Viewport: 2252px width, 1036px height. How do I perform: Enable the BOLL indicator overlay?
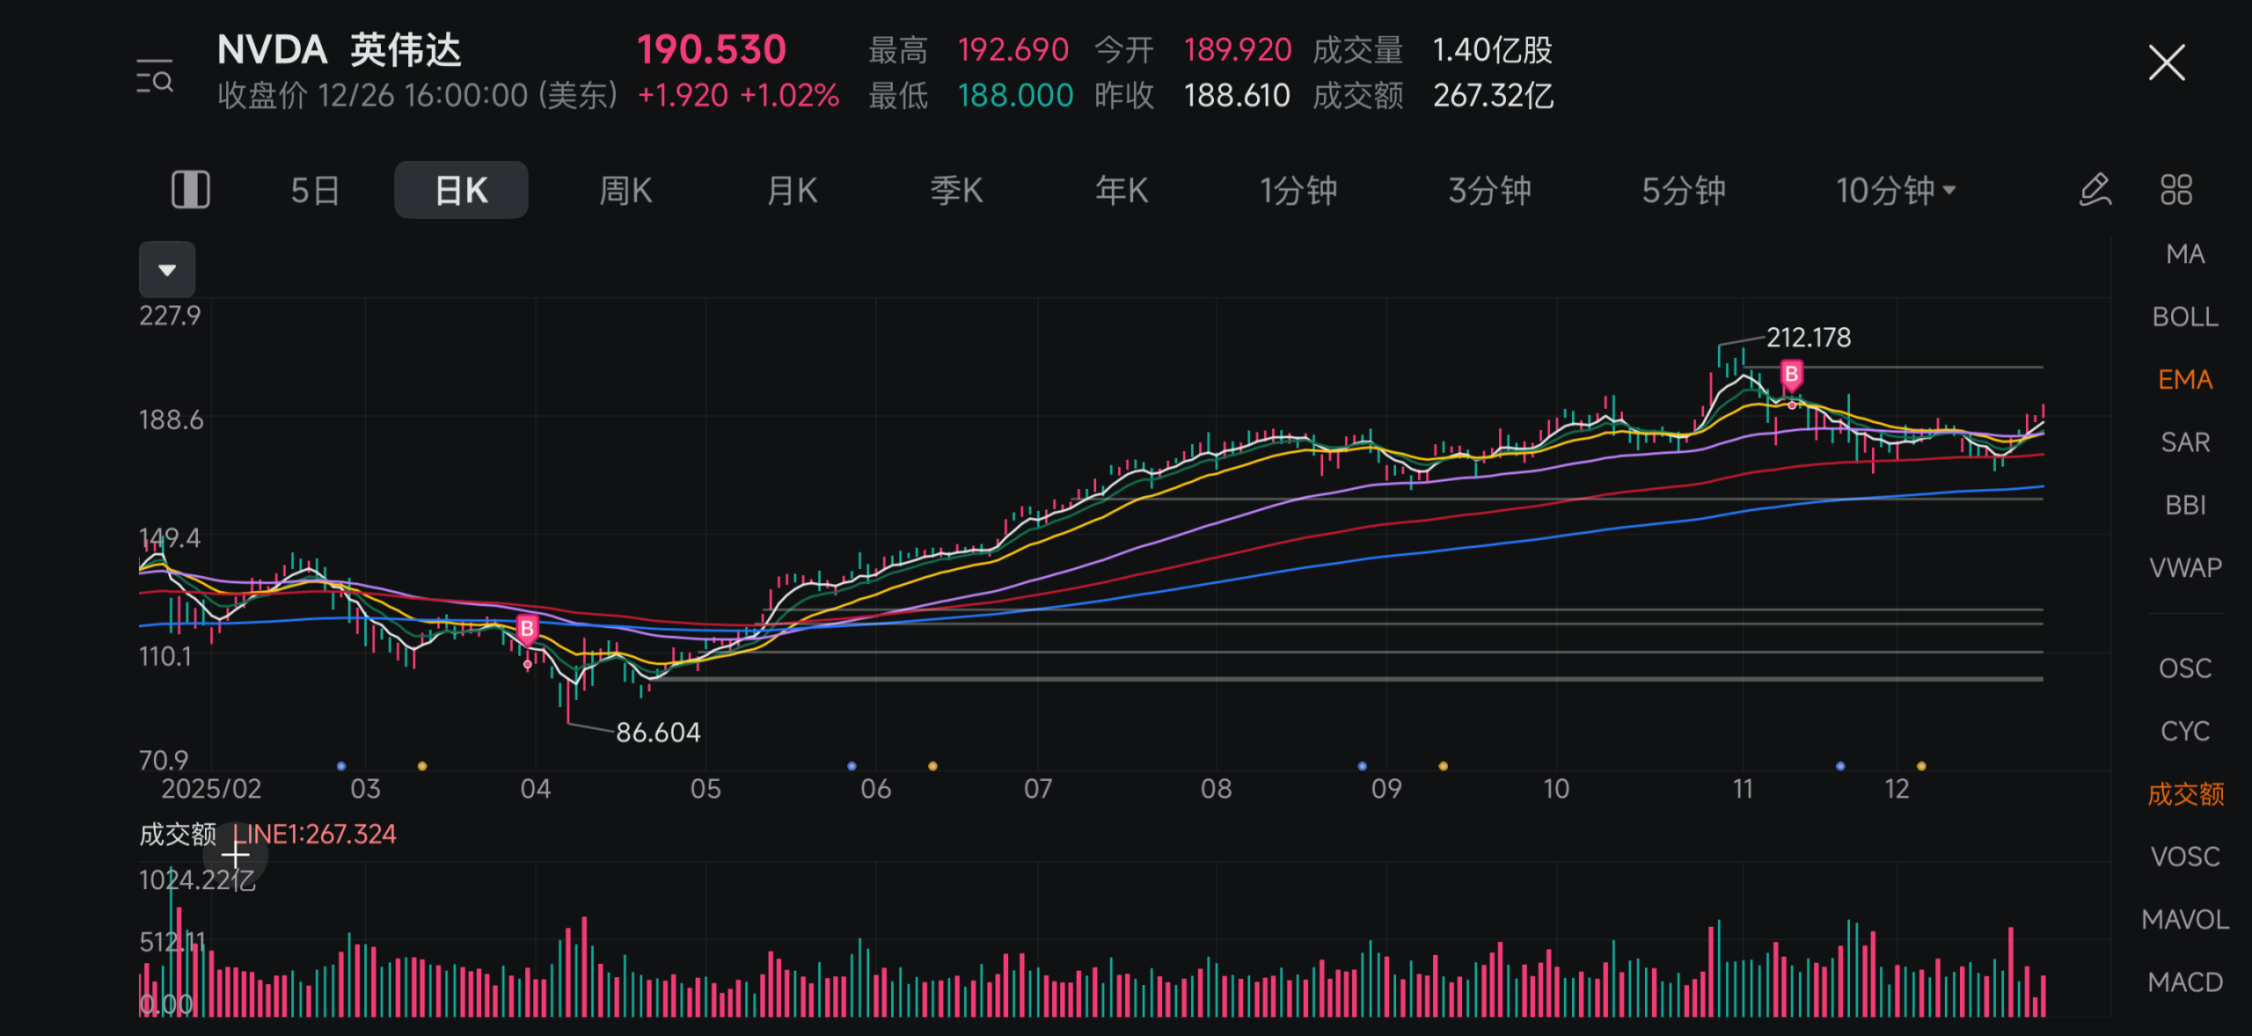pos(2184,317)
